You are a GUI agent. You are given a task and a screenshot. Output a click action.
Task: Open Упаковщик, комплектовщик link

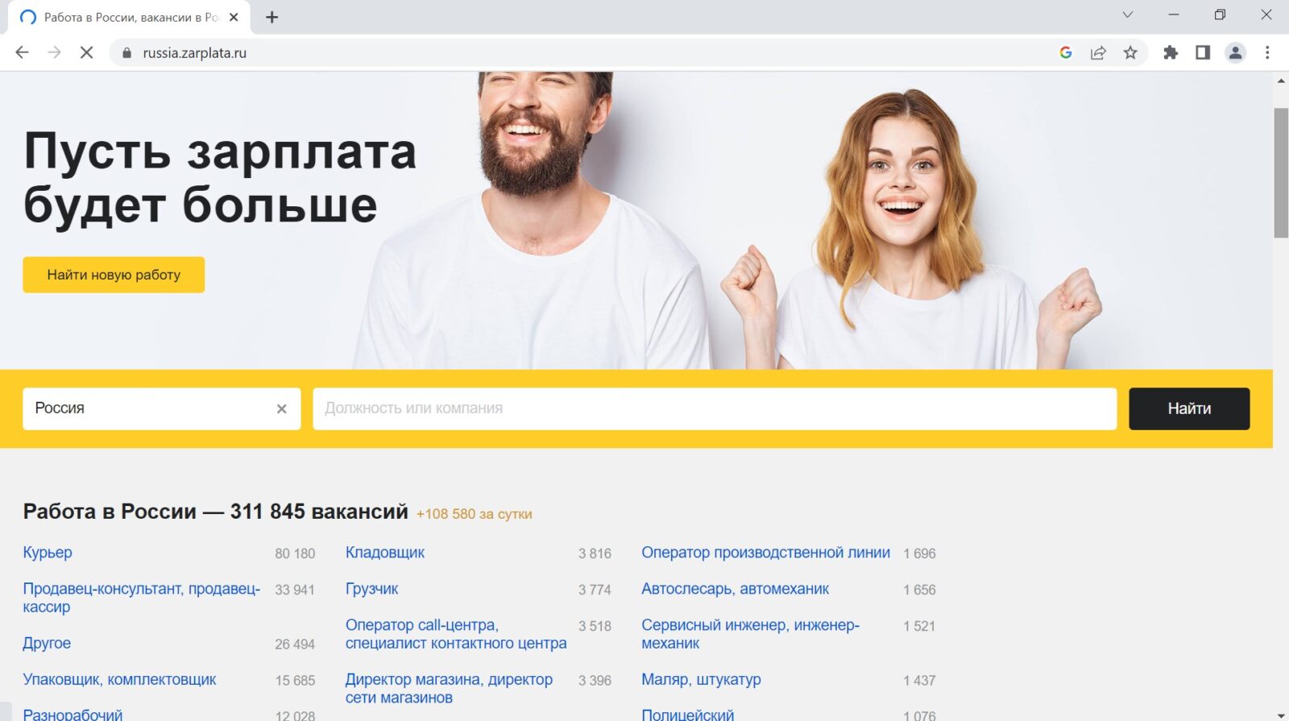[119, 679]
